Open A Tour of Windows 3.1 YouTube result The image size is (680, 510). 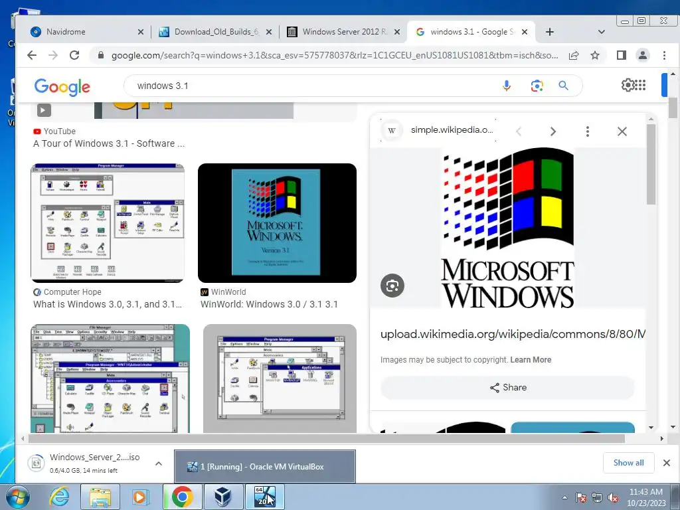click(x=109, y=143)
